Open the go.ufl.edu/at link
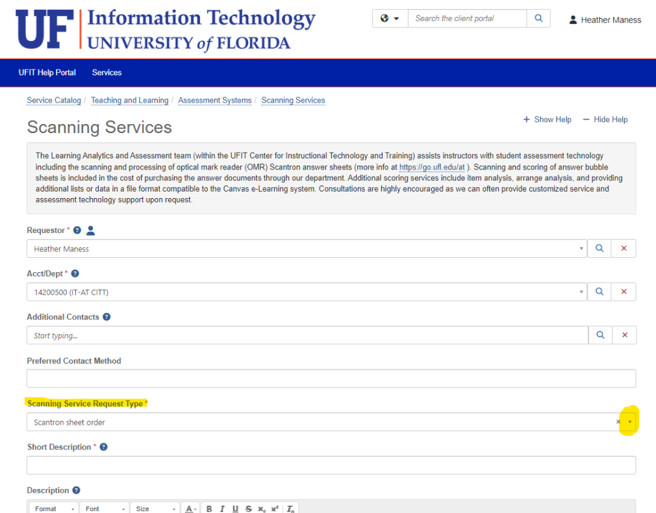Viewport: 656px width, 513px height. [x=432, y=167]
